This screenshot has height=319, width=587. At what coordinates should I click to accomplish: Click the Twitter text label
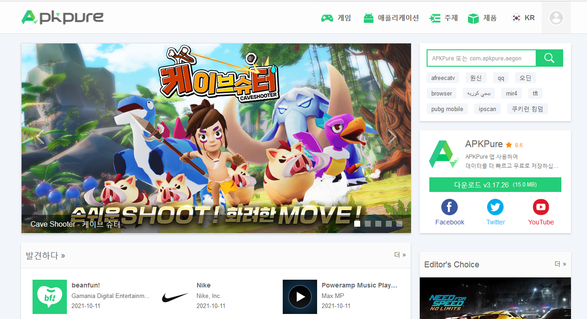[495, 222]
